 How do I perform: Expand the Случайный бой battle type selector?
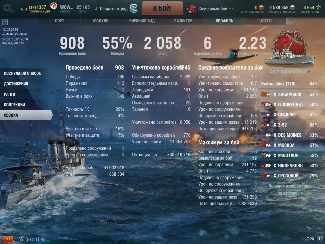coord(216,9)
